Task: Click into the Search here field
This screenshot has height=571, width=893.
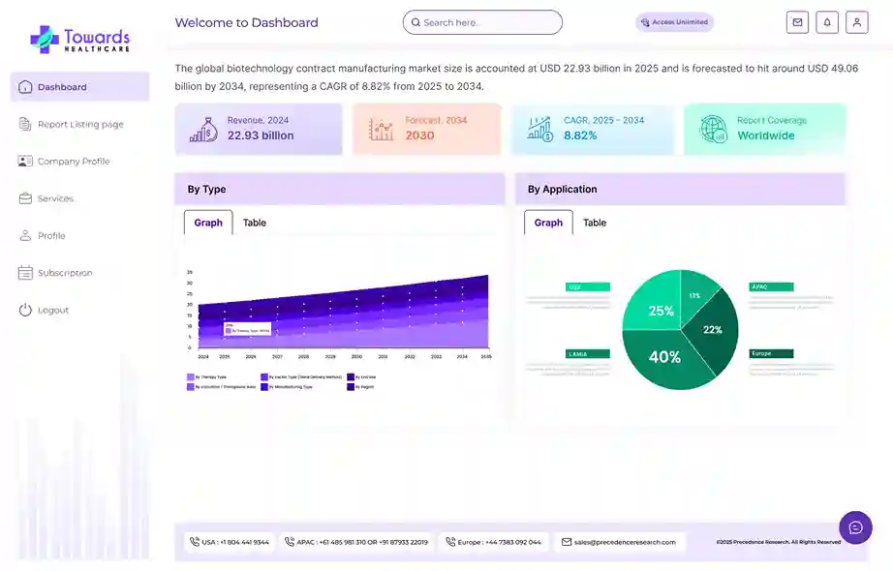Action: click(482, 22)
